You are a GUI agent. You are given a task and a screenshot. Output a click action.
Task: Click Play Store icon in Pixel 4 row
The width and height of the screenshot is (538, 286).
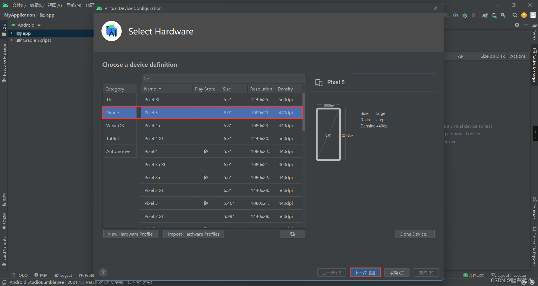tap(206, 151)
